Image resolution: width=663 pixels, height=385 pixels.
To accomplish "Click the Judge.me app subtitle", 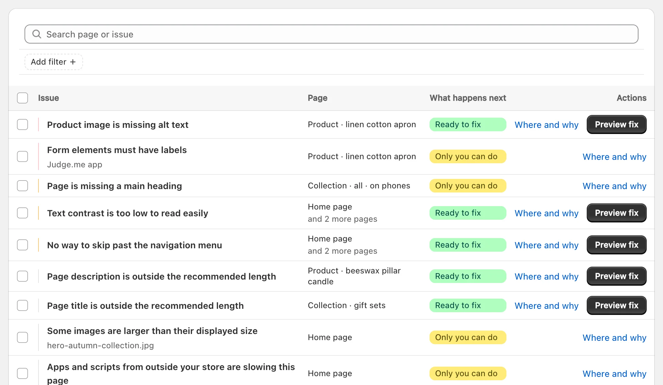I will coord(75,165).
